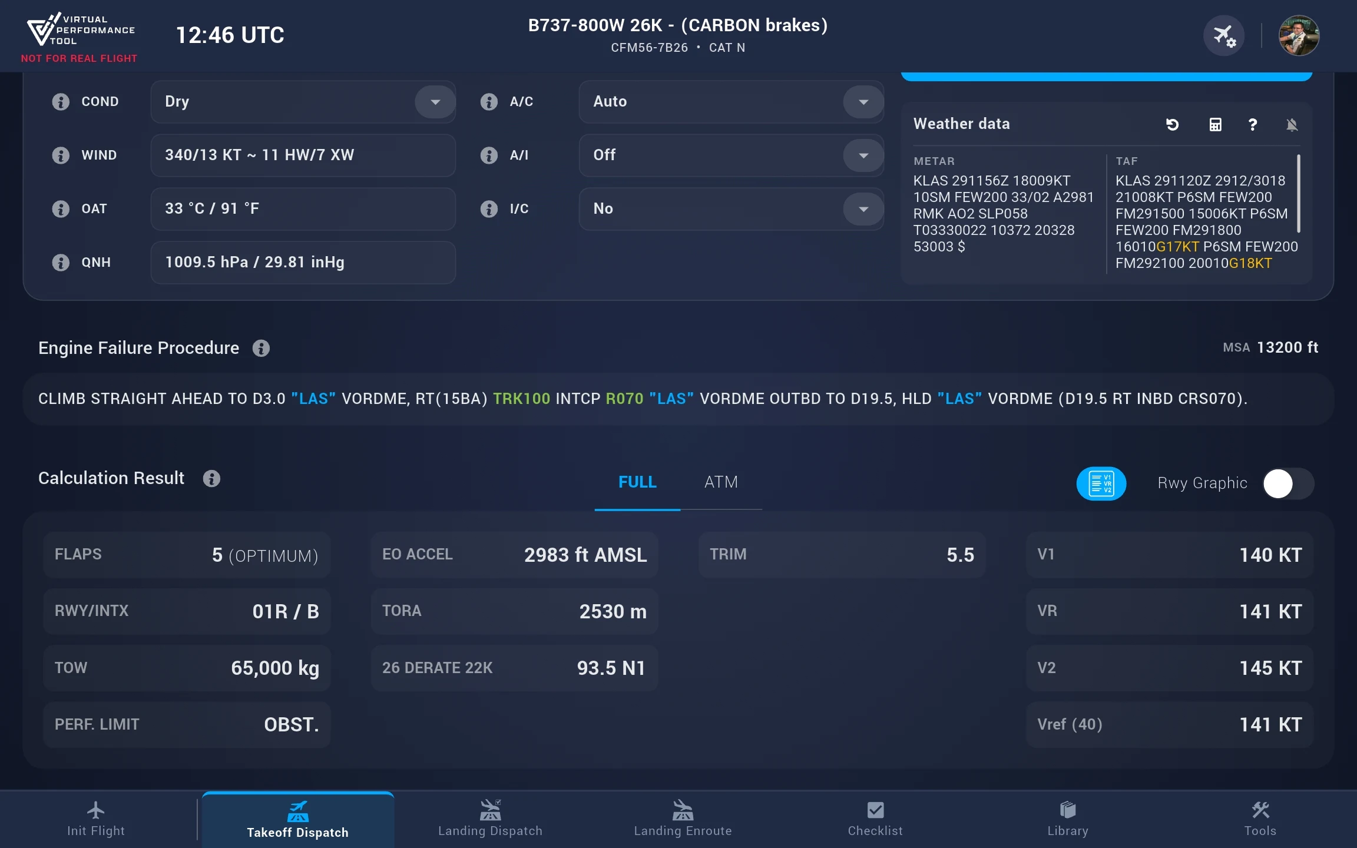Viewport: 1357px width, 848px height.
Task: Expand I/C No dropdown
Action: 863,209
